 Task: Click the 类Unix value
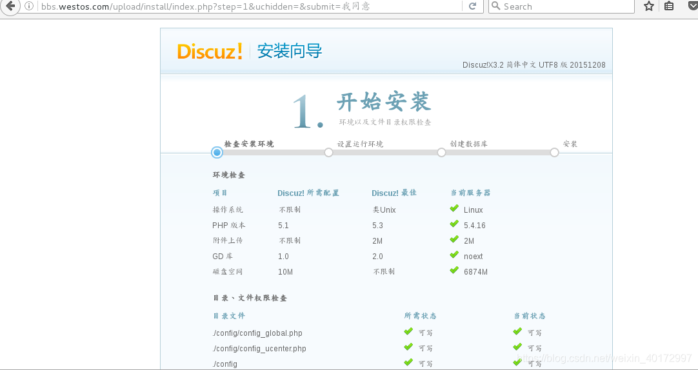[x=384, y=209]
